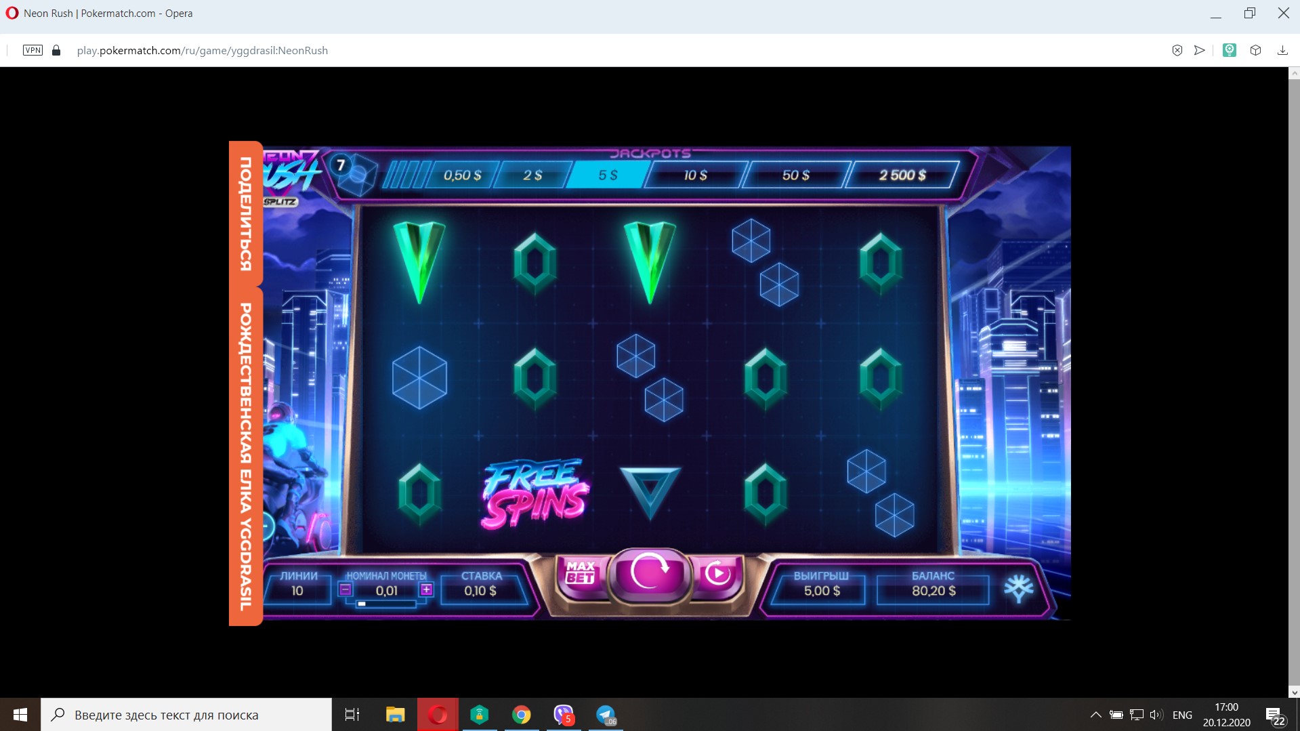Open the Поделиться share tab

click(x=246, y=213)
